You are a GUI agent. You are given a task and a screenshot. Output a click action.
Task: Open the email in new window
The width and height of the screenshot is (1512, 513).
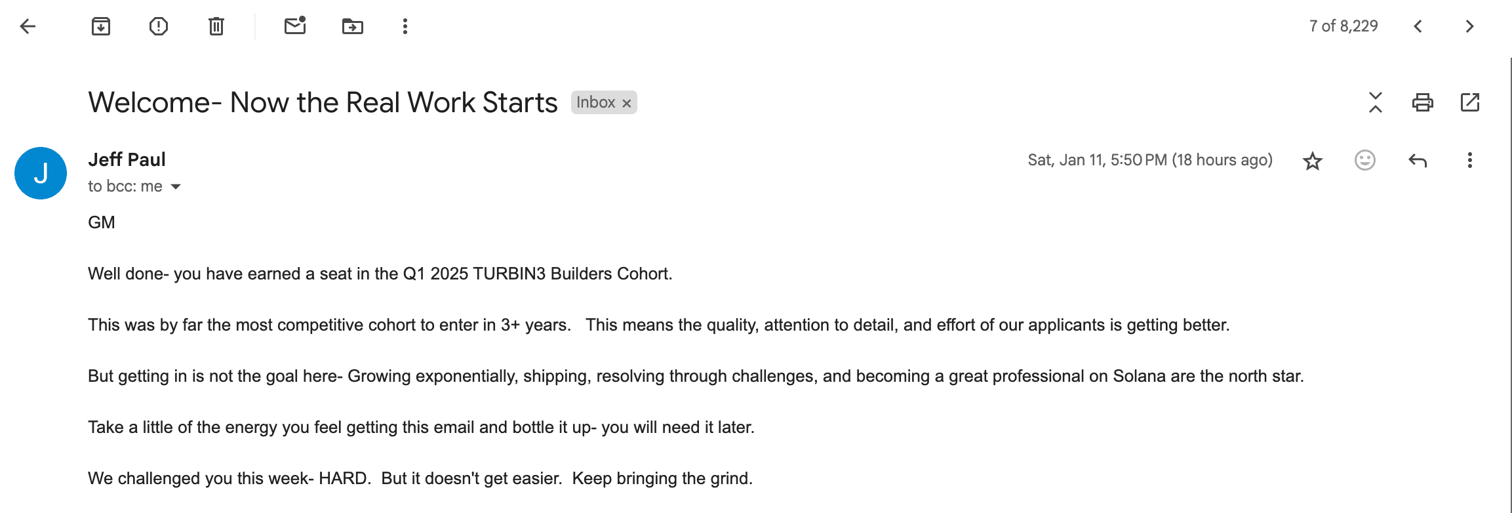[1469, 102]
